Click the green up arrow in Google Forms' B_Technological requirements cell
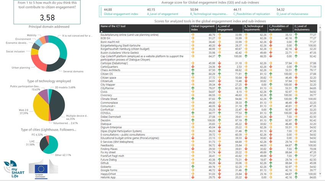Viewport: 325px width, 181px height. (246, 170)
